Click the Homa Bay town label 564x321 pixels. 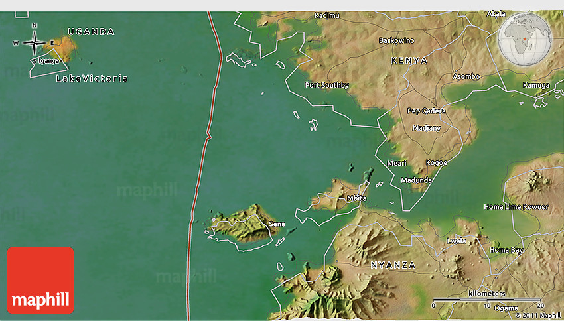pos(506,250)
